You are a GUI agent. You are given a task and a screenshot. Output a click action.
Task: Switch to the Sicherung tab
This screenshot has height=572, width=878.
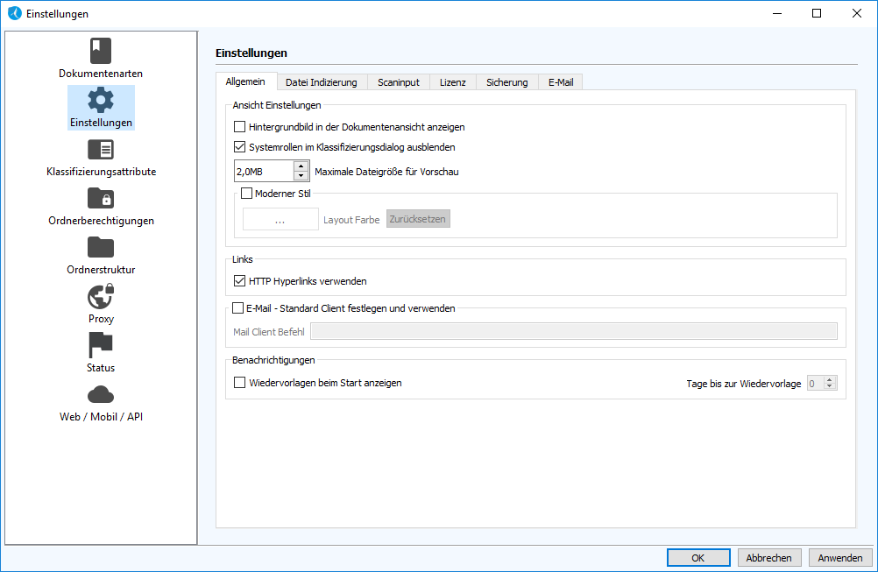[507, 82]
